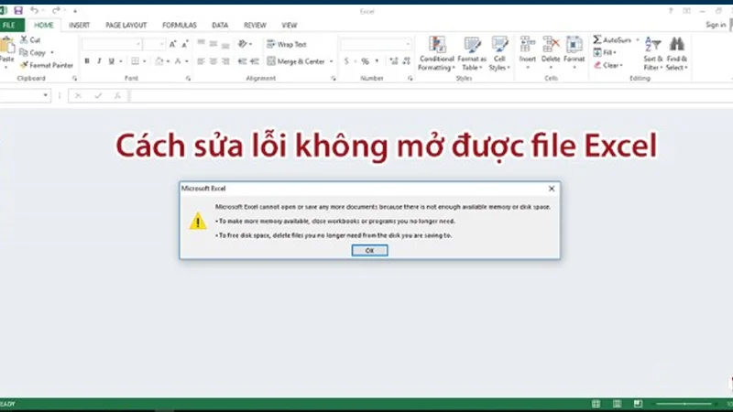Open Conditional Formatting menu
733x412 pixels.
(x=437, y=54)
